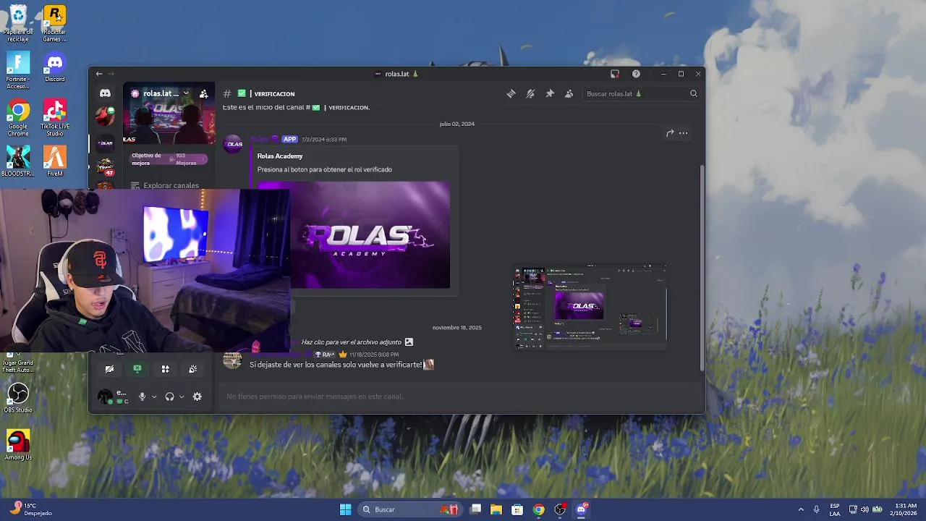Open OBS Studio from the taskbar
This screenshot has width=926, height=521.
tap(560, 509)
